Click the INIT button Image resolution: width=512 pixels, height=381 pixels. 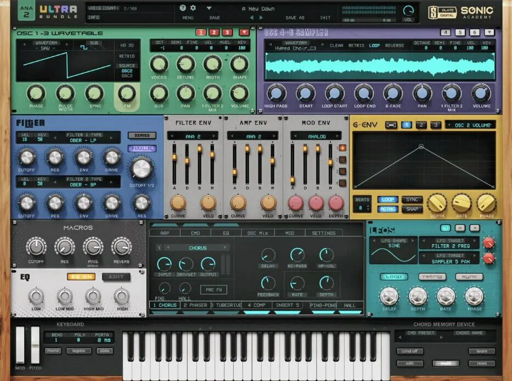pyautogui.click(x=325, y=18)
